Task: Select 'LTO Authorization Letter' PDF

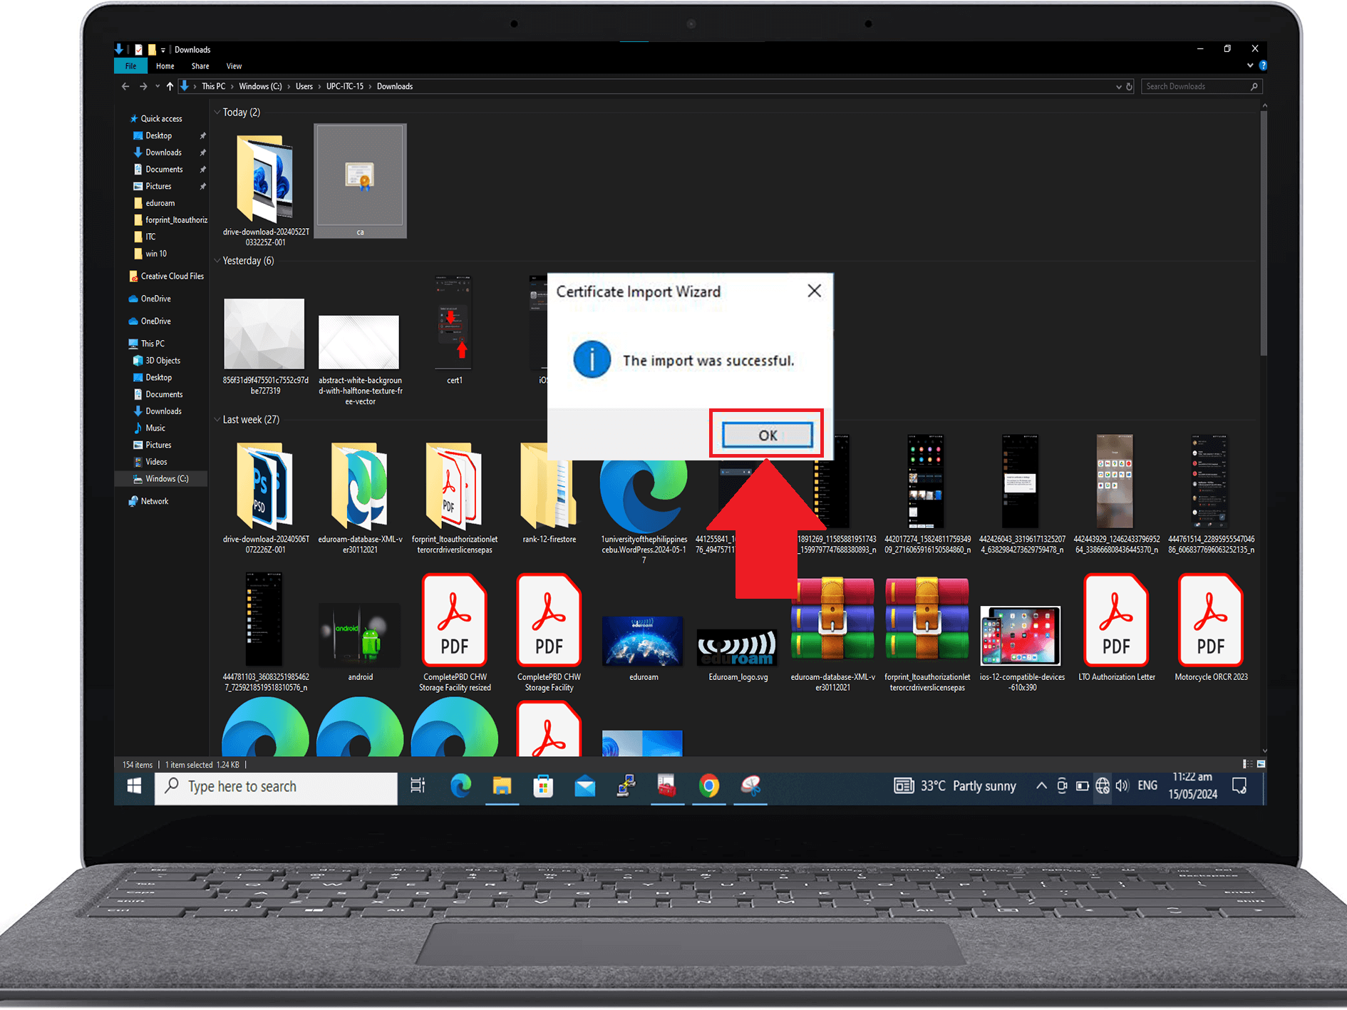Action: (x=1116, y=627)
